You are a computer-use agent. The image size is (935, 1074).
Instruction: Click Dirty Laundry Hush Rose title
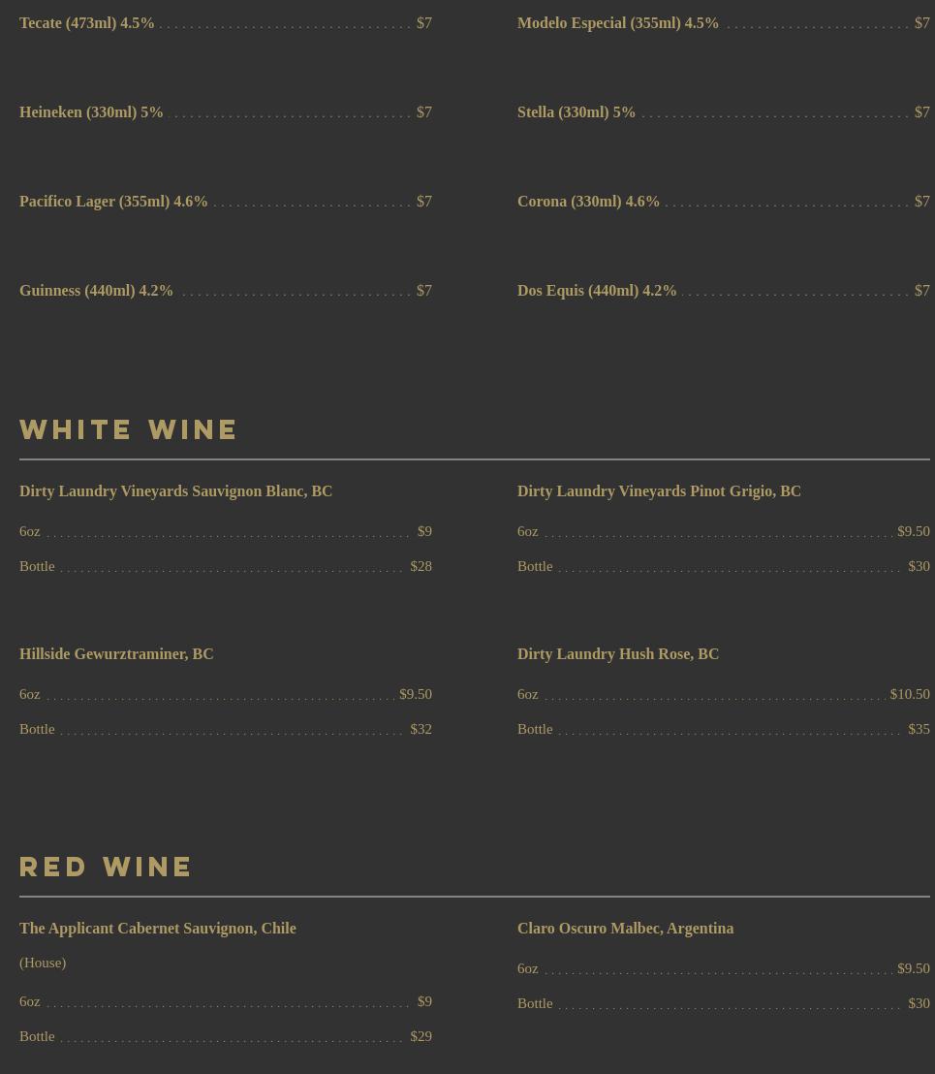pyautogui.click(x=618, y=654)
